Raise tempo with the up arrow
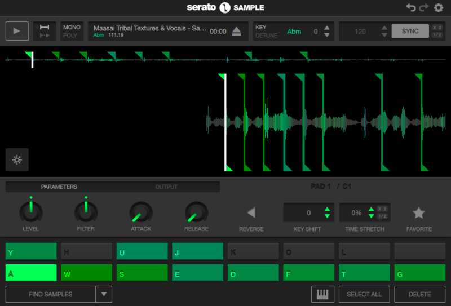The image size is (451, 306). 384,28
